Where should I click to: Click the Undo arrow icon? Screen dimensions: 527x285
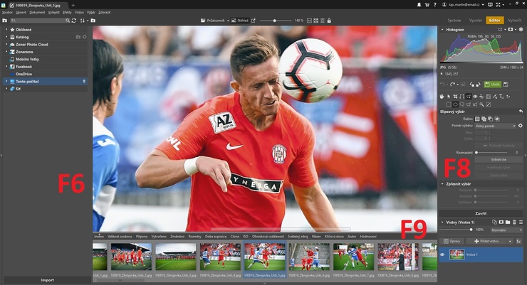tap(443, 84)
